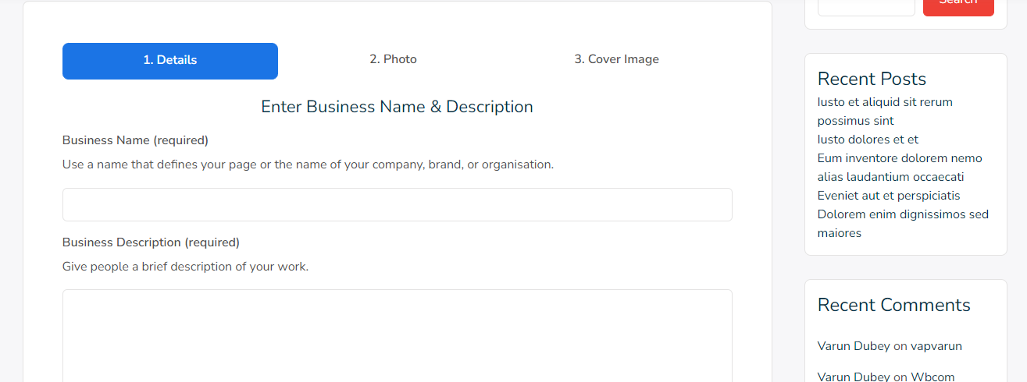The height and width of the screenshot is (382, 1027).
Task: Click the Business Description (required) label
Action: click(151, 242)
